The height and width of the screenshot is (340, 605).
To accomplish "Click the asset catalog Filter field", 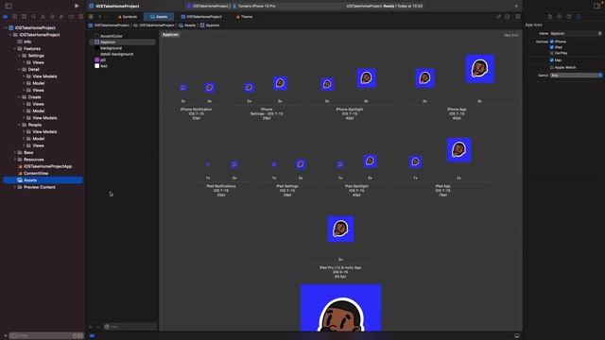I will 130,327.
